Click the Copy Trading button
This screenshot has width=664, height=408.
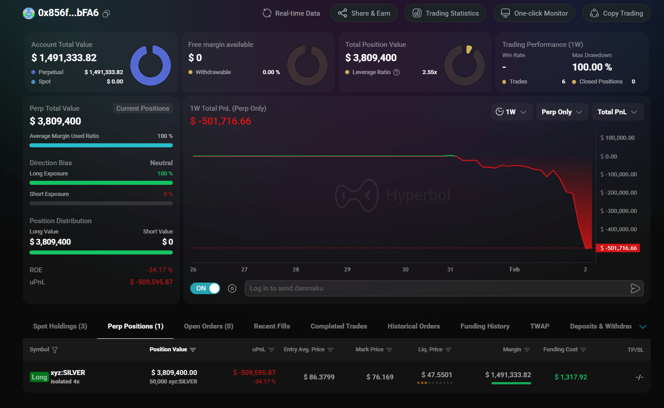[x=616, y=13]
